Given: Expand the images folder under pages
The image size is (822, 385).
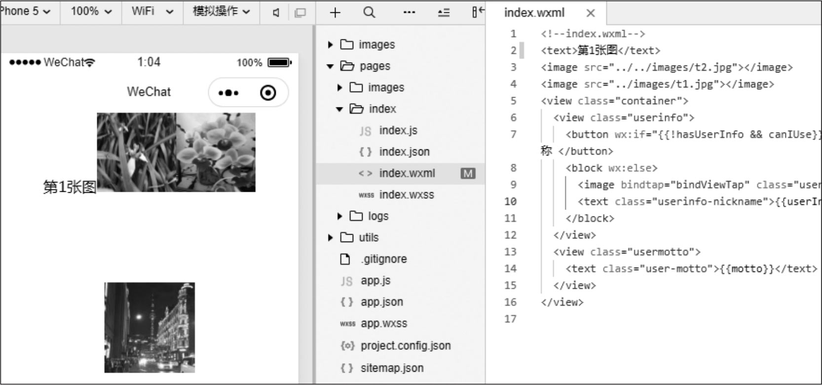Looking at the screenshot, I should [339, 88].
